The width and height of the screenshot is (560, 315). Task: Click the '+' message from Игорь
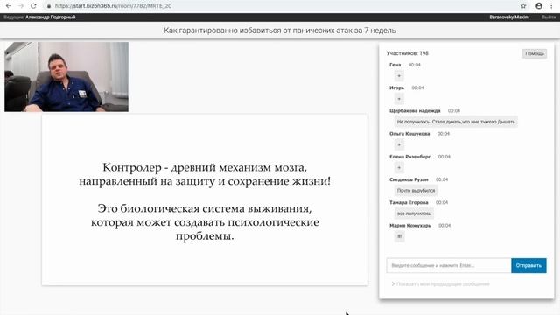click(x=399, y=99)
